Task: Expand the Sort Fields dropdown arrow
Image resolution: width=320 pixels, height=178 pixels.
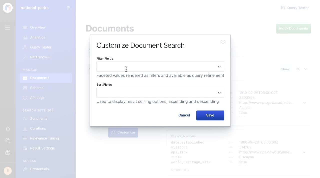Action: [219, 92]
